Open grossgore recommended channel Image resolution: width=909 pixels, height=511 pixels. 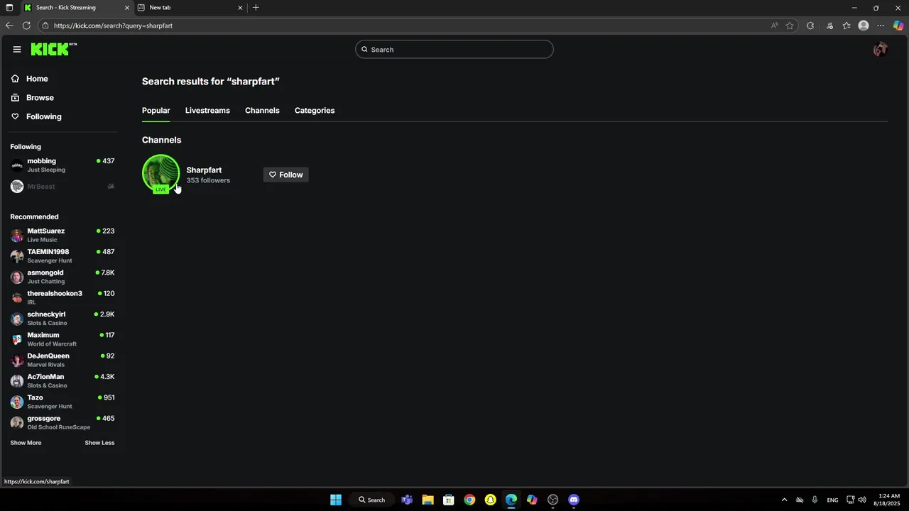point(62,422)
